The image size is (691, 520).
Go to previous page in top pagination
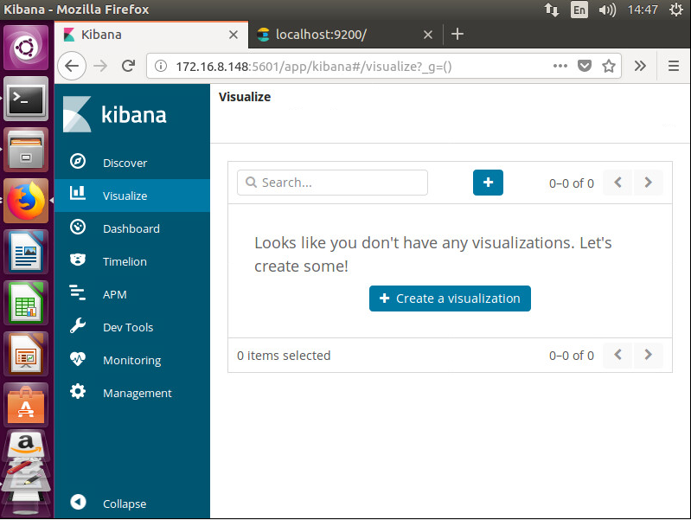(x=617, y=183)
